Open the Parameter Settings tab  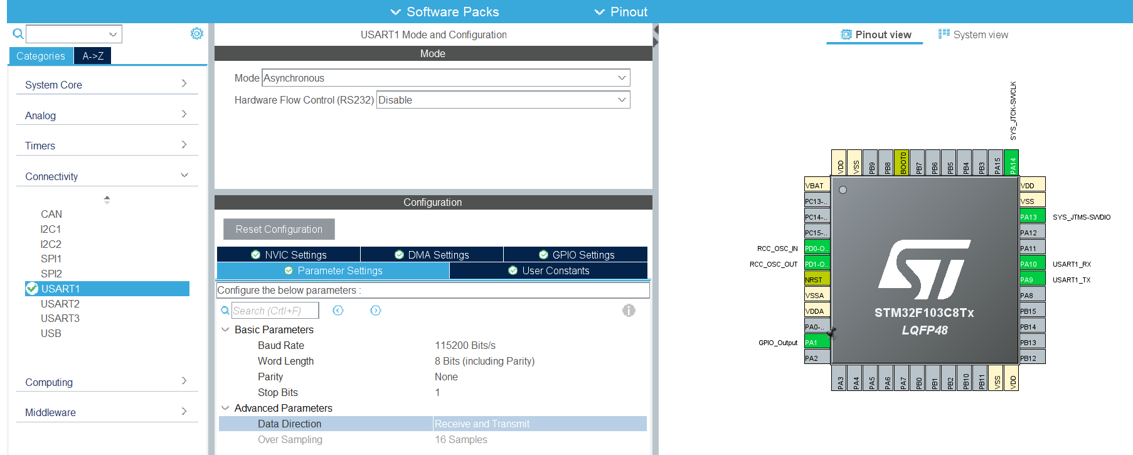333,270
